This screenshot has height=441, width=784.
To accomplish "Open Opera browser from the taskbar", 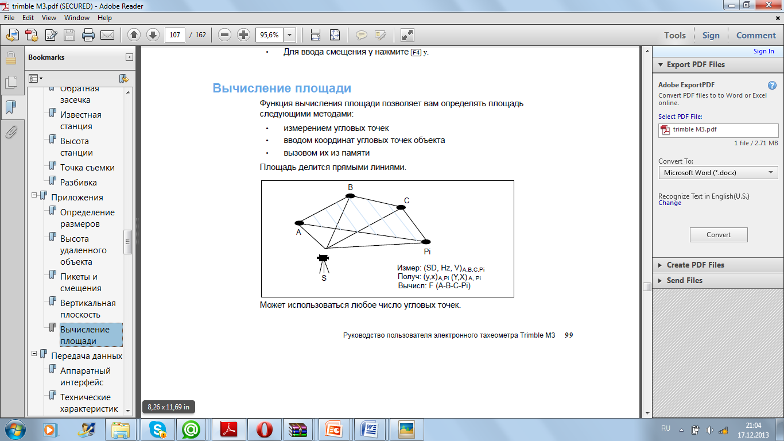I will 264,429.
